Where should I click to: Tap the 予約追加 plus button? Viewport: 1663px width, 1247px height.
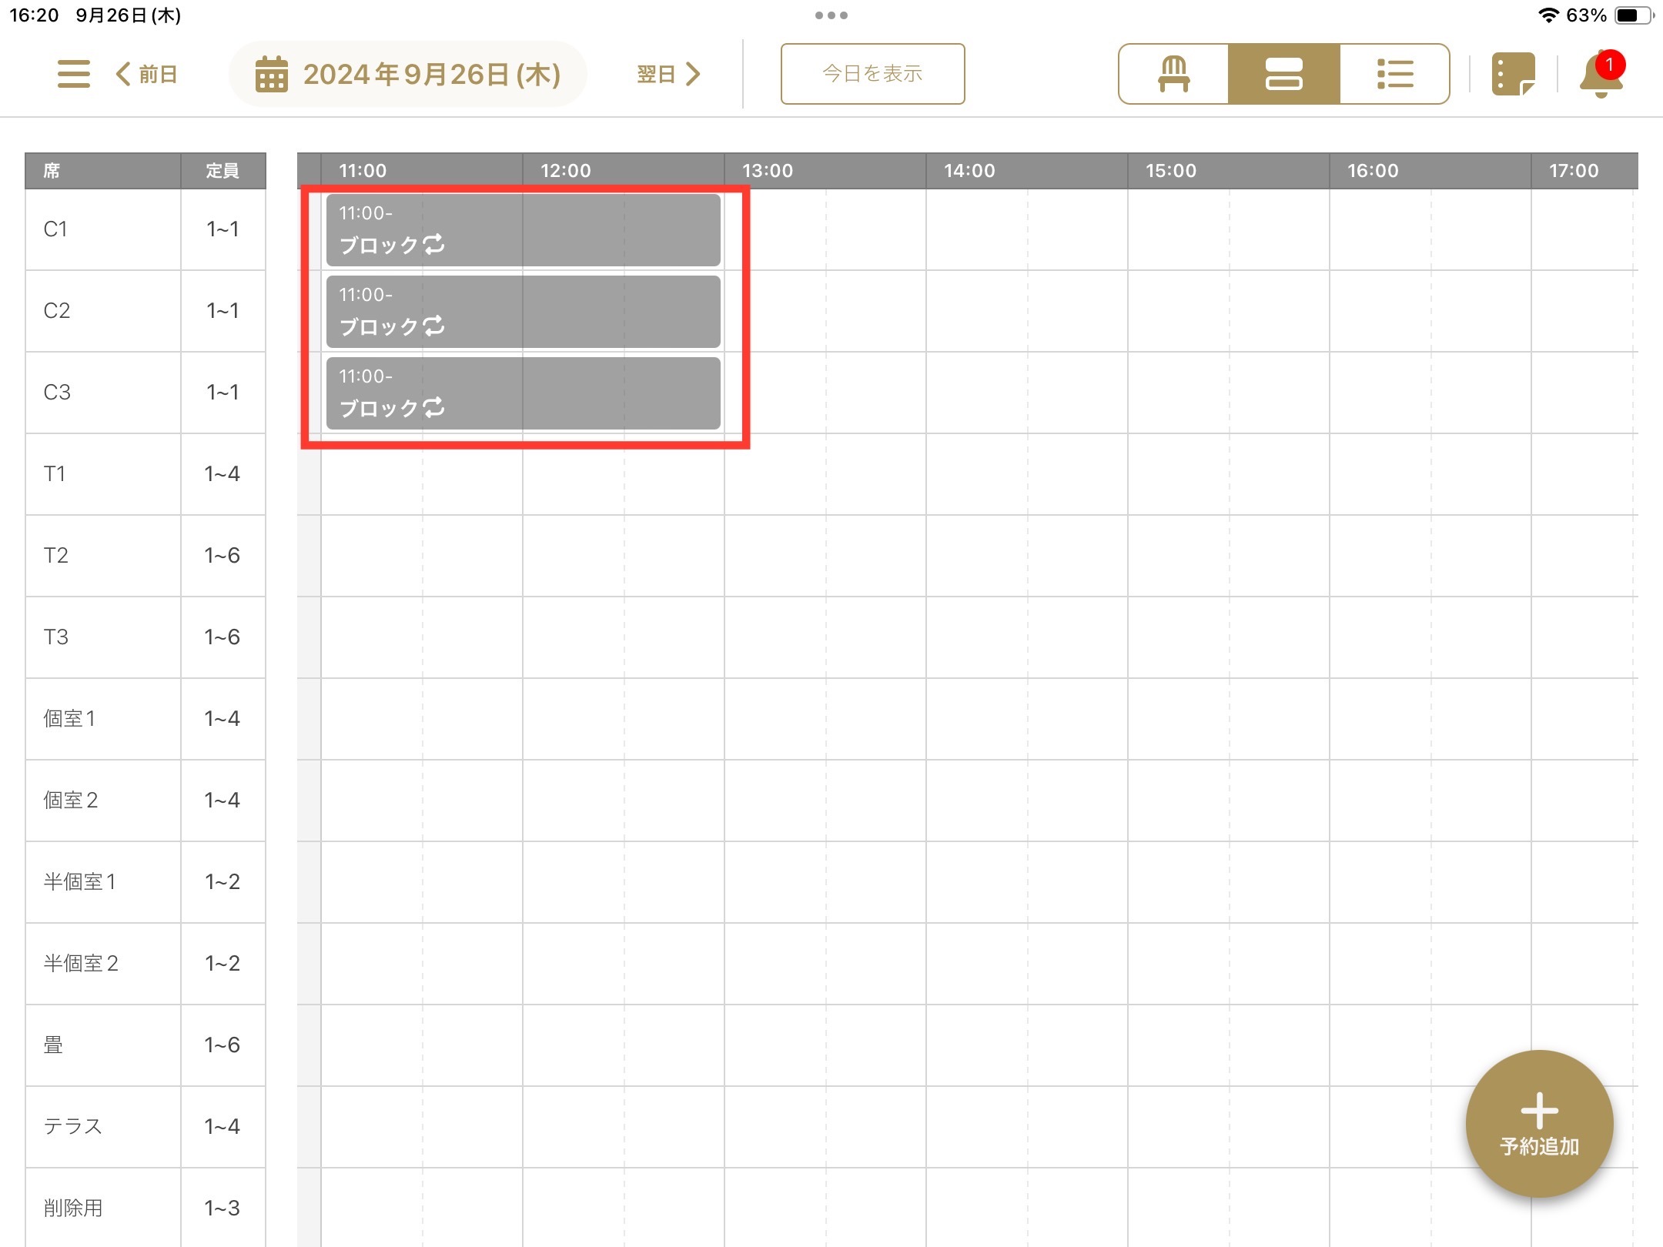(x=1539, y=1124)
